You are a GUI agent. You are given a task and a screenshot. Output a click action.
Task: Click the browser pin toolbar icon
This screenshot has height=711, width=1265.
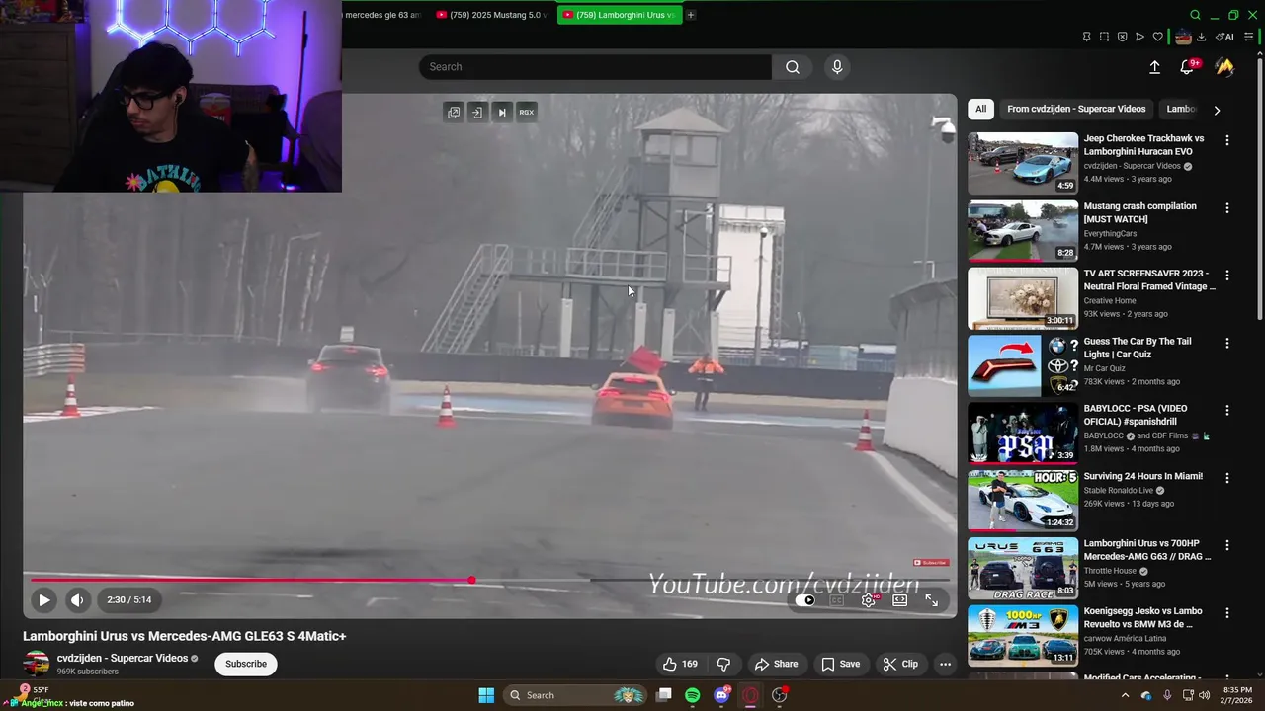1086,37
